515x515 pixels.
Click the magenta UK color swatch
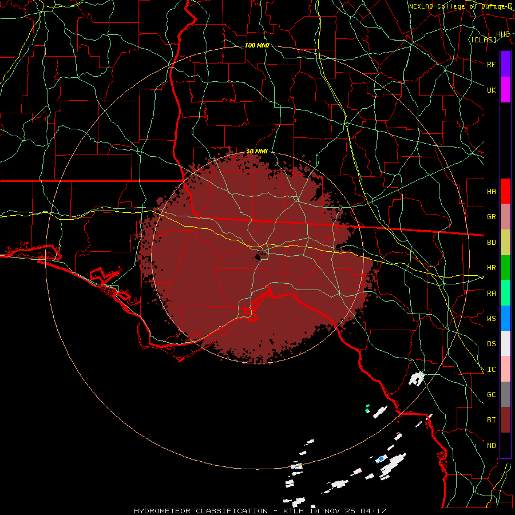(505, 90)
